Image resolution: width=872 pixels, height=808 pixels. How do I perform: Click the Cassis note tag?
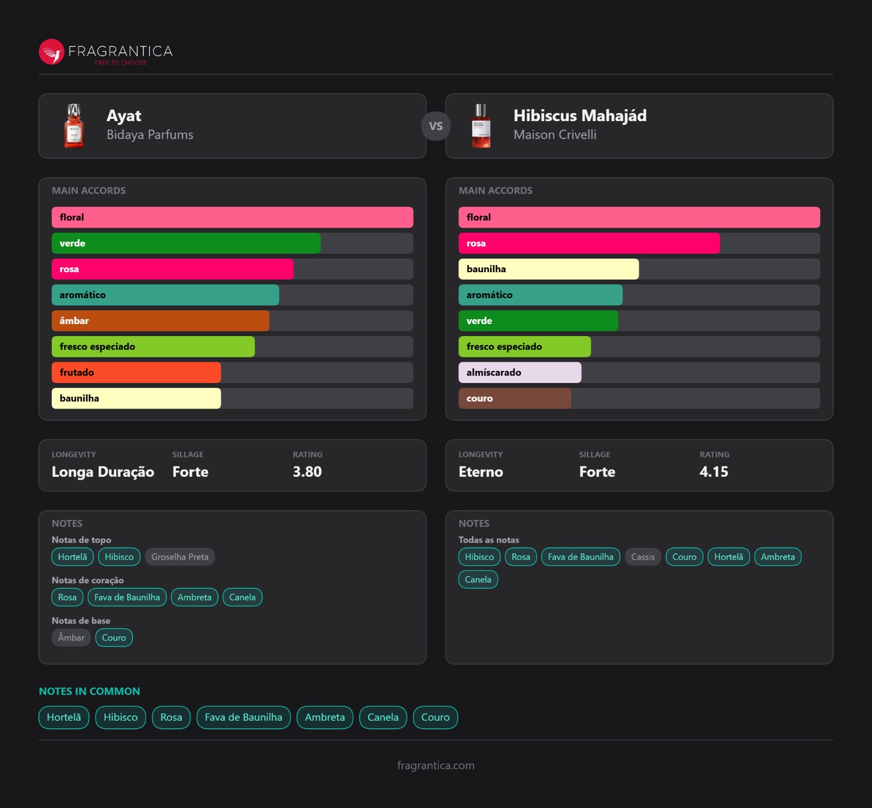coord(643,557)
